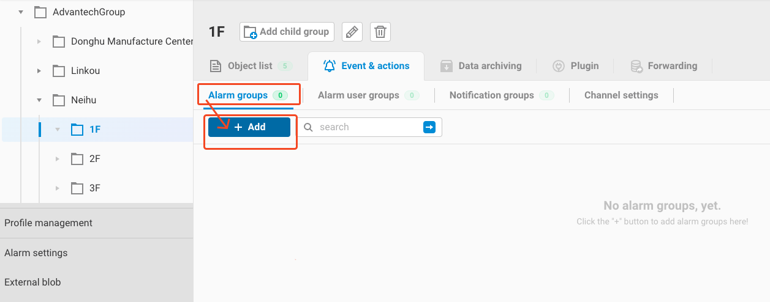Screen dimensions: 770x302
Task: Click the search arrow submit icon
Action: click(x=429, y=127)
